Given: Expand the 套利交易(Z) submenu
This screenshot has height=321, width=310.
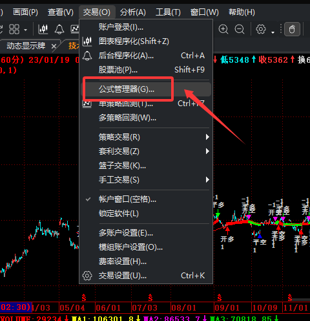Looking at the screenshot, I should pos(146,151).
